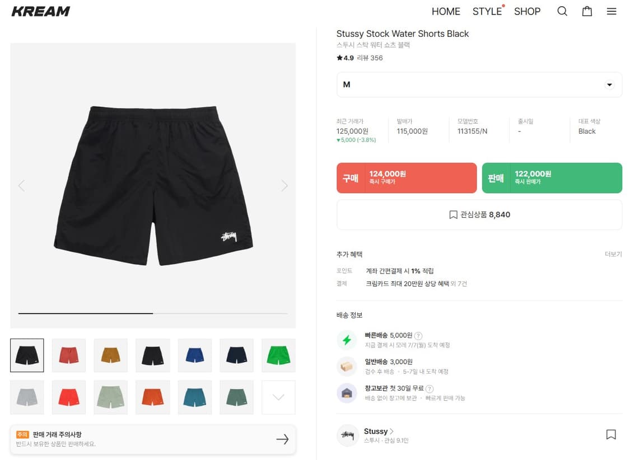Screen dimensions: 630x460
Task: Show the previous product image arrow
Action: (22, 185)
